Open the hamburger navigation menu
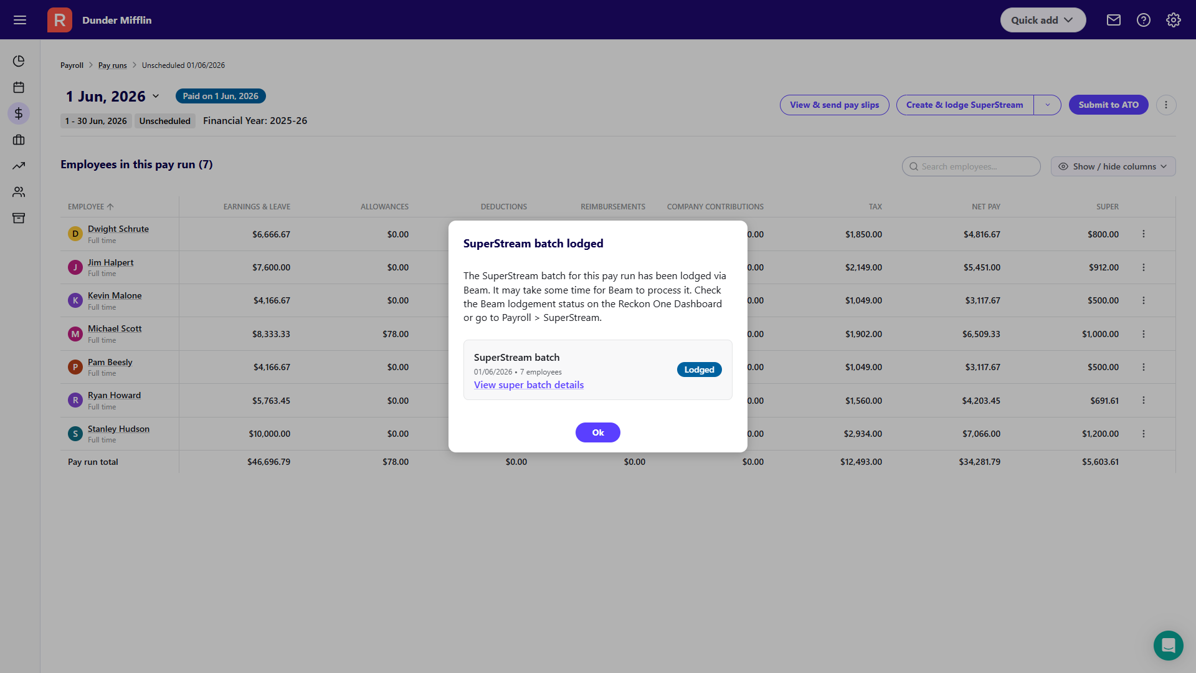Viewport: 1196px width, 673px height. [x=20, y=20]
